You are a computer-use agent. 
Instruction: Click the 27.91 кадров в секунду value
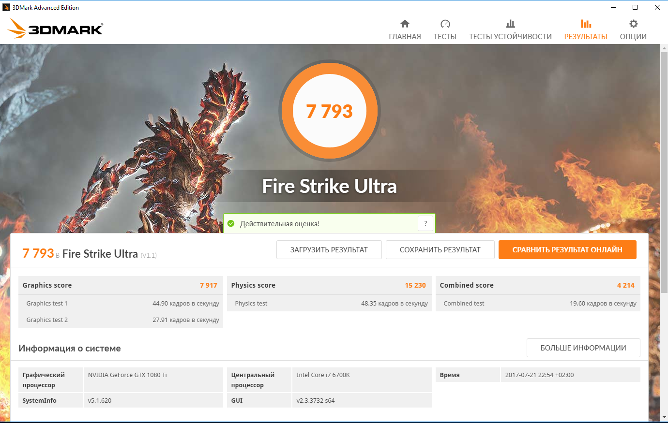[186, 320]
